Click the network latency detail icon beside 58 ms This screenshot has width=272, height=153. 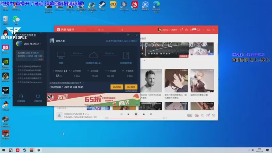[65, 71]
